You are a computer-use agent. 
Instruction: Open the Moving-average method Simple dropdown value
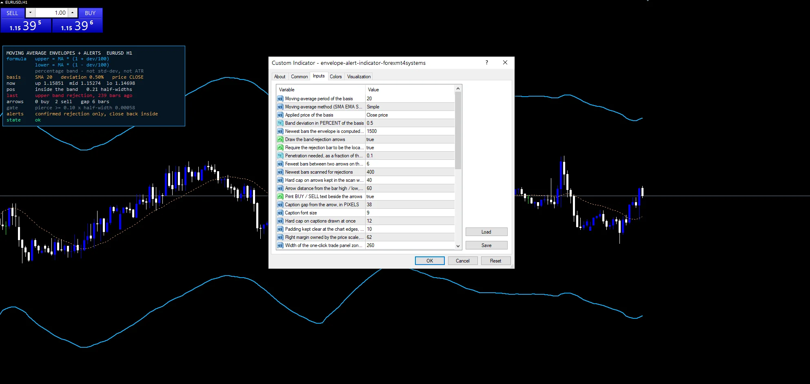point(410,107)
